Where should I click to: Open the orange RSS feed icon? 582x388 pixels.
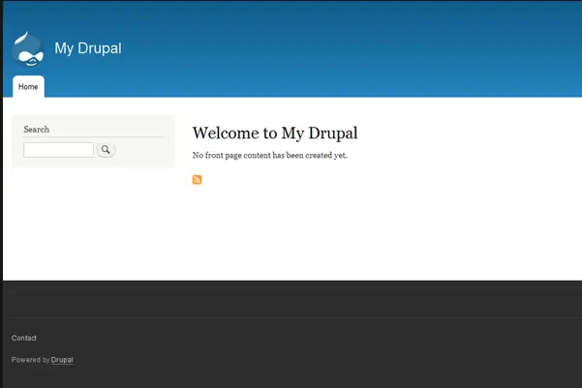coord(198,180)
